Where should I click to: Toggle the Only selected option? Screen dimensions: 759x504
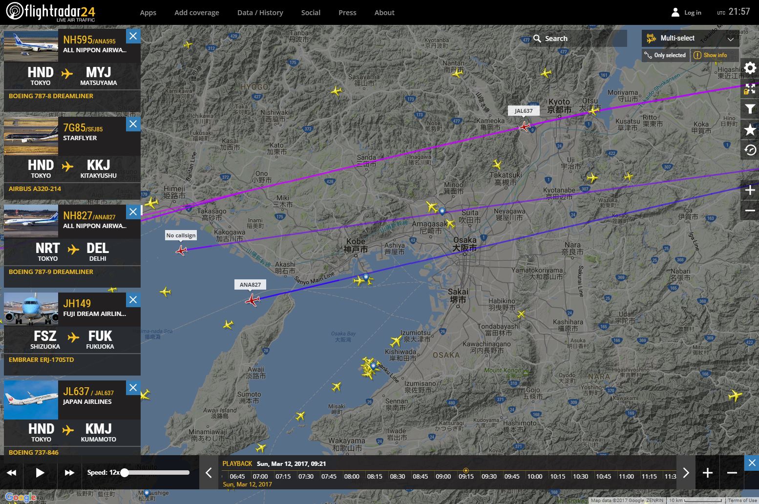tap(665, 55)
